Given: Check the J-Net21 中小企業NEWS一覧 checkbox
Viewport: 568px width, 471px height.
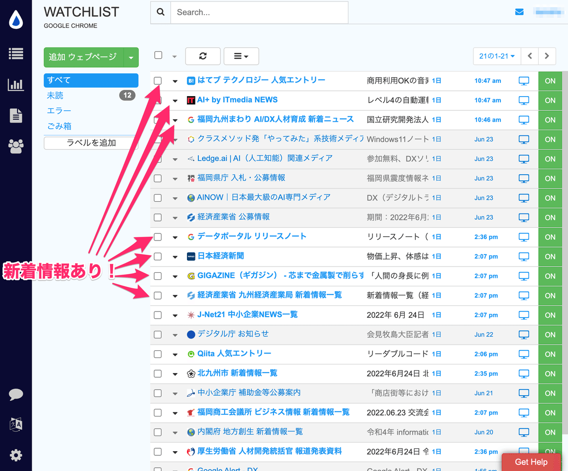Looking at the screenshot, I should 158,315.
